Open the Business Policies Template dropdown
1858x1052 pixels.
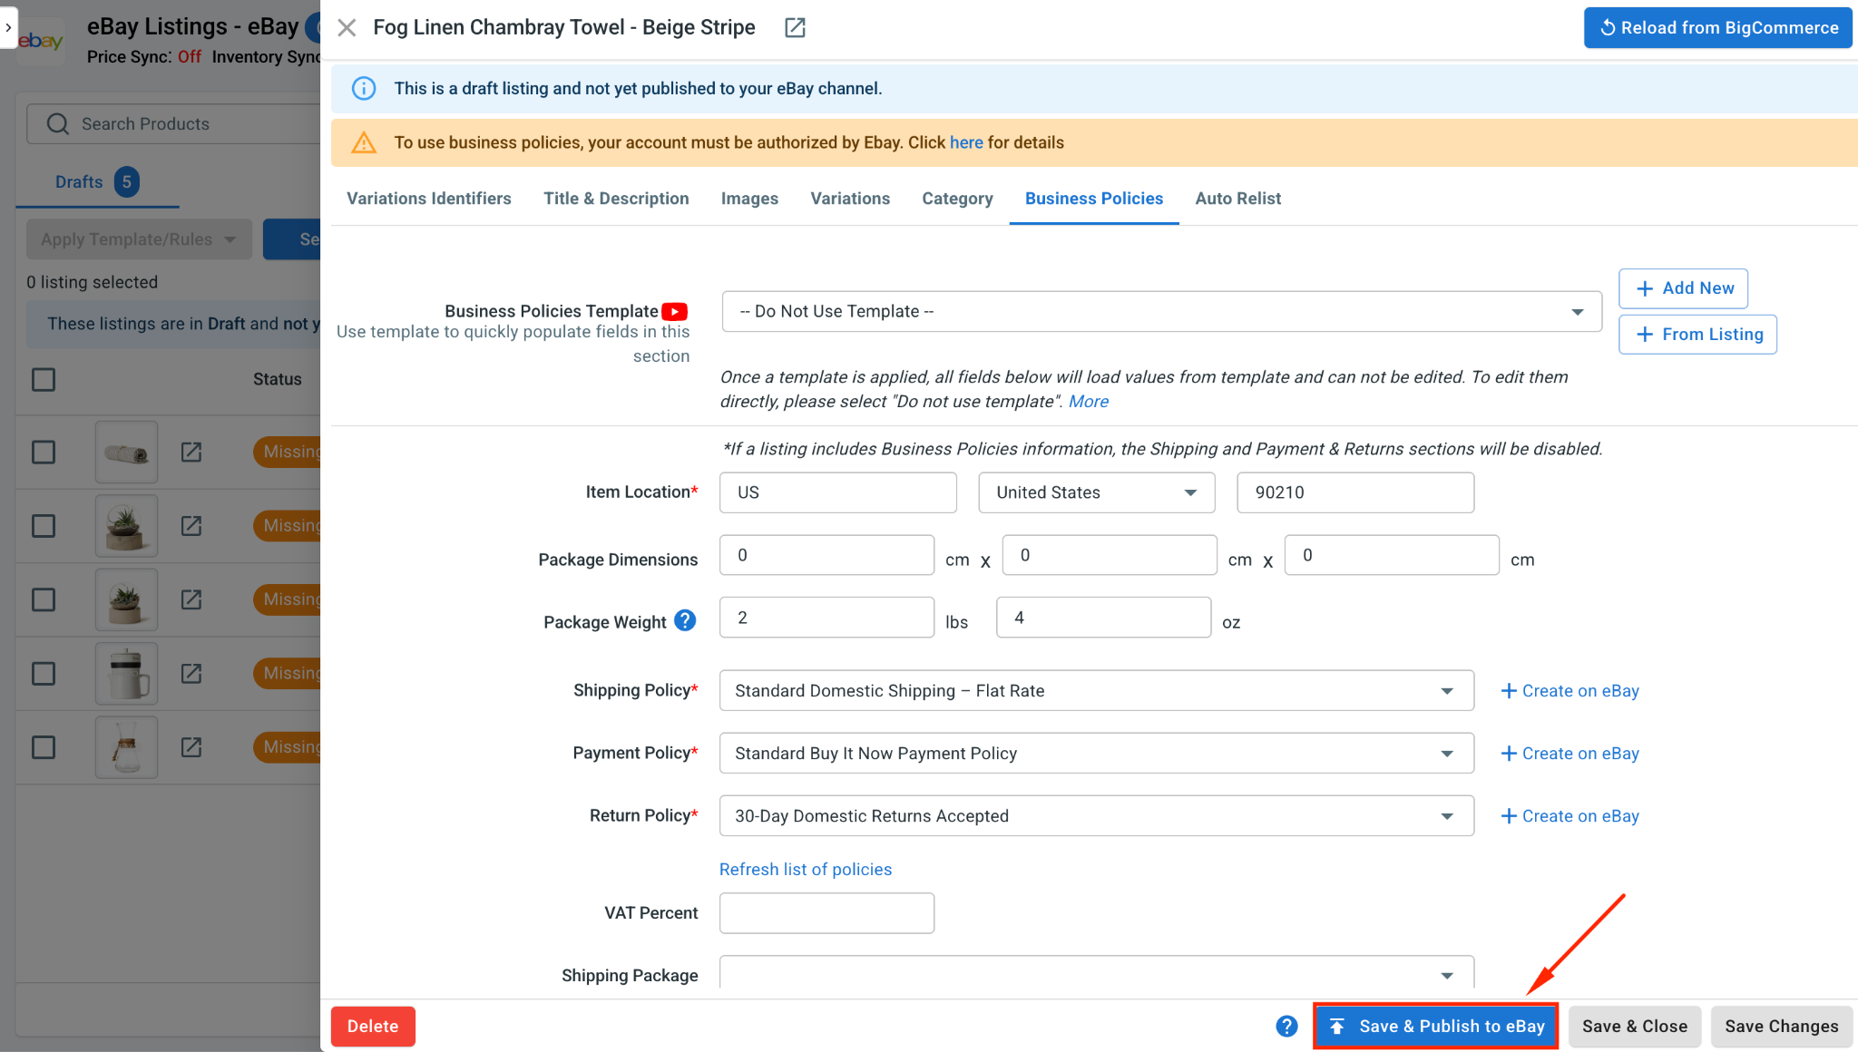1161,311
